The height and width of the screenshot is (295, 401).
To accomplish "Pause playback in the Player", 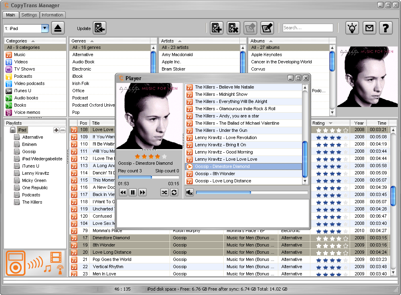I will pos(133,192).
